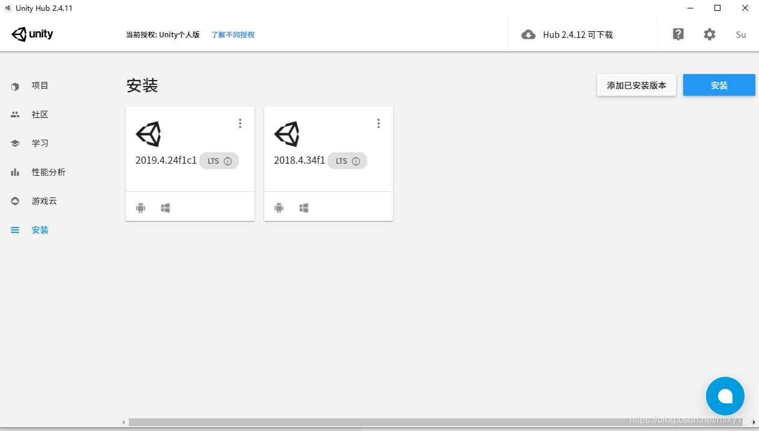Click the LTS badge on 2019.4.24f1c1
Image resolution: width=759 pixels, height=431 pixels.
tap(219, 161)
